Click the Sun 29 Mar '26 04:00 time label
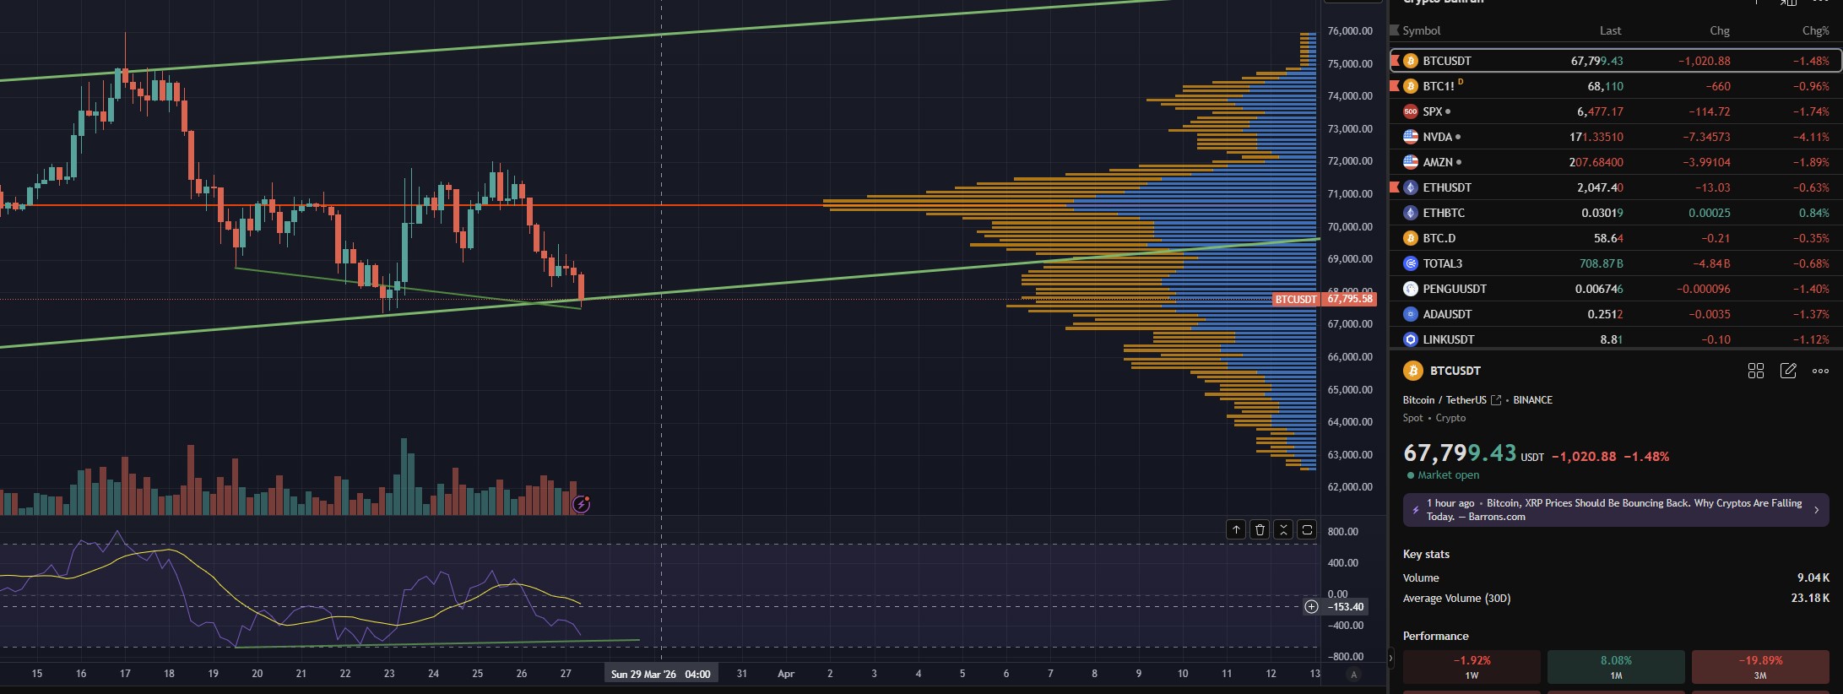This screenshot has width=1843, height=694. pos(661,674)
